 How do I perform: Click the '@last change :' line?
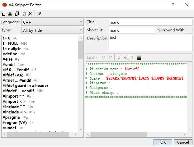pyautogui.click(x=102, y=93)
